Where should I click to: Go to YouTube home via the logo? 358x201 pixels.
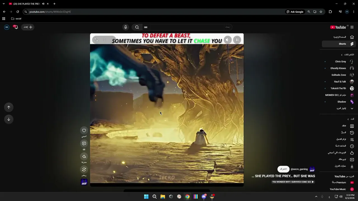click(x=338, y=27)
